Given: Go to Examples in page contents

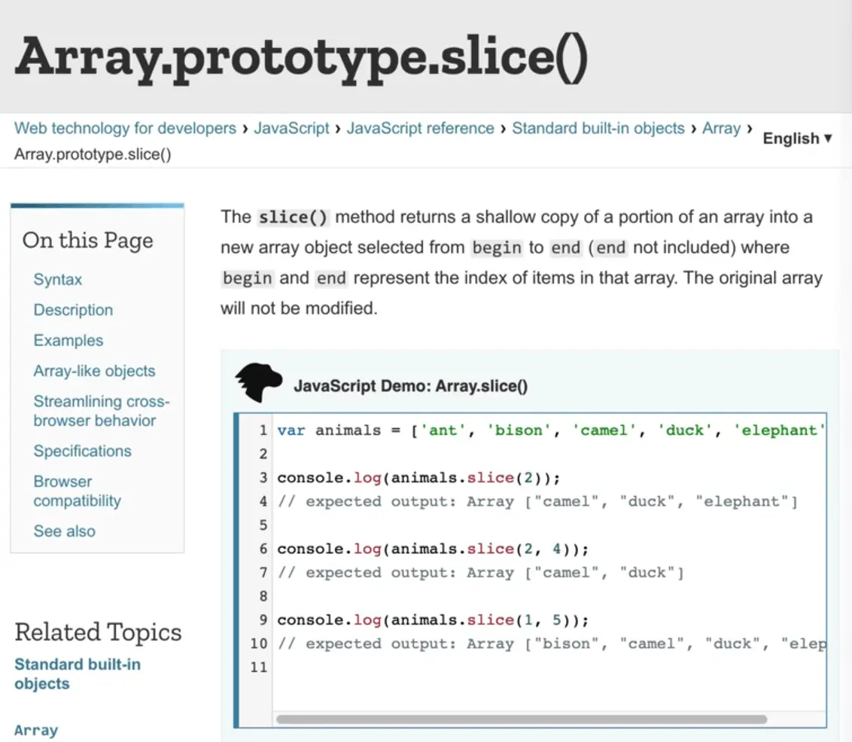Looking at the screenshot, I should (x=68, y=341).
